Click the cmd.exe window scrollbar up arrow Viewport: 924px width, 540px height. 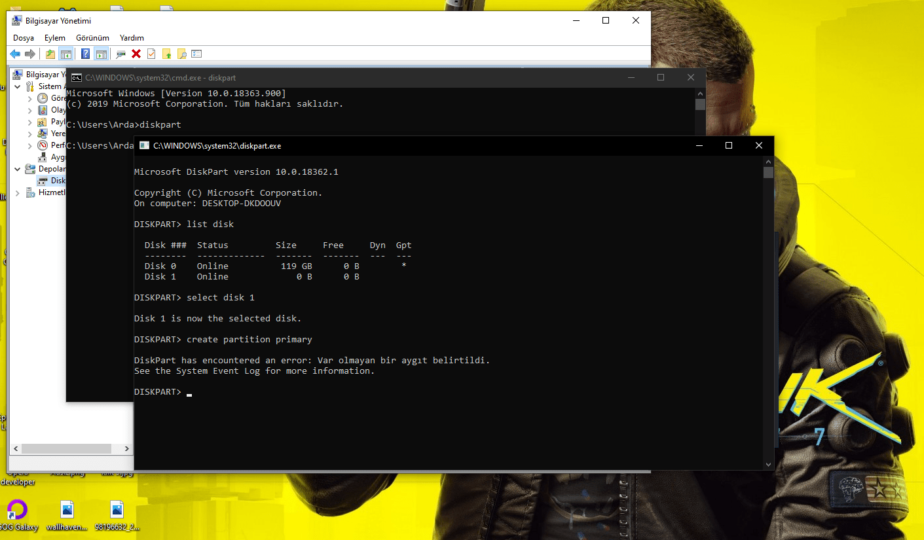700,93
